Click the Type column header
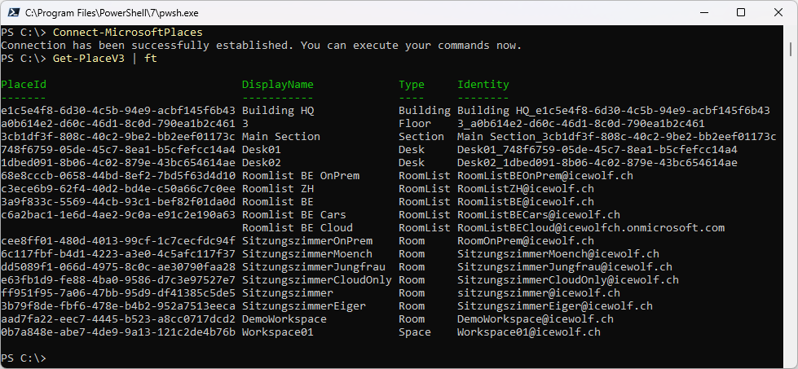The image size is (798, 369). [411, 85]
